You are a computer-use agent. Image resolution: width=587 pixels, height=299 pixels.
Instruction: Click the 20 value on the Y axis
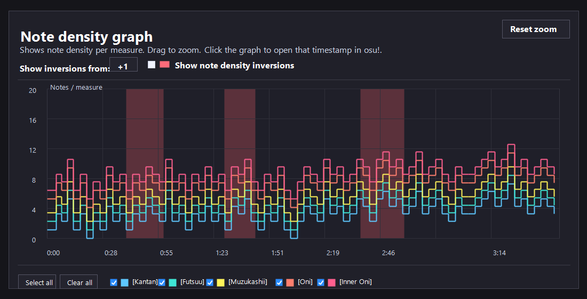[33, 90]
